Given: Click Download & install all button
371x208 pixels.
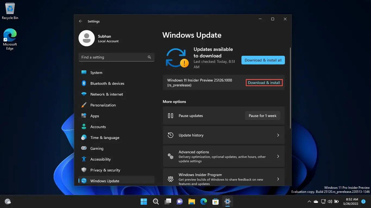Looking at the screenshot, I should 263,60.
